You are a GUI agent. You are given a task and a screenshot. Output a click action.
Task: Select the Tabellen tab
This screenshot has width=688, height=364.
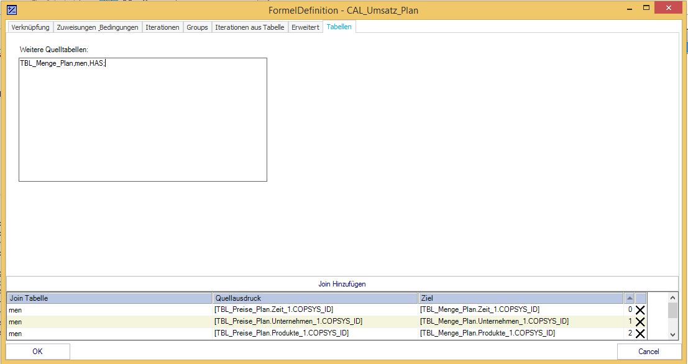[x=339, y=27]
